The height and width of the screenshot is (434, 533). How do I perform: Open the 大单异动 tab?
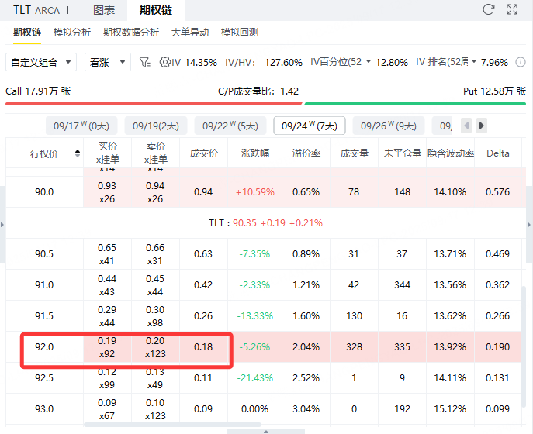(190, 33)
